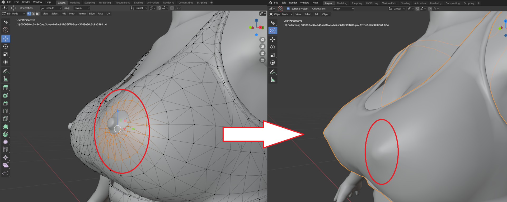Click the blue Z axis gizmo in left viewport

pyautogui.click(x=256, y=20)
